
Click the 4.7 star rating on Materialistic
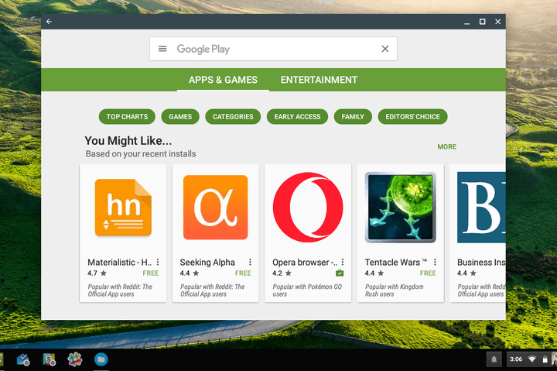click(97, 273)
